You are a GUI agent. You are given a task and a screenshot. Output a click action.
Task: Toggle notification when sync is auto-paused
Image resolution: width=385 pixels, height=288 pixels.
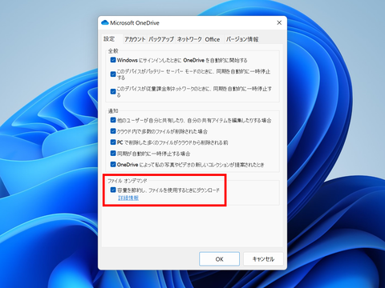pos(113,154)
